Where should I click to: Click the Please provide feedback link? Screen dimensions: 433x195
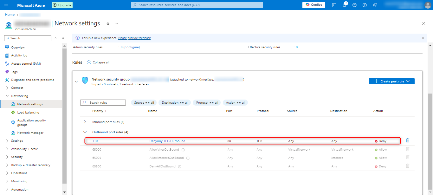[x=134, y=38]
